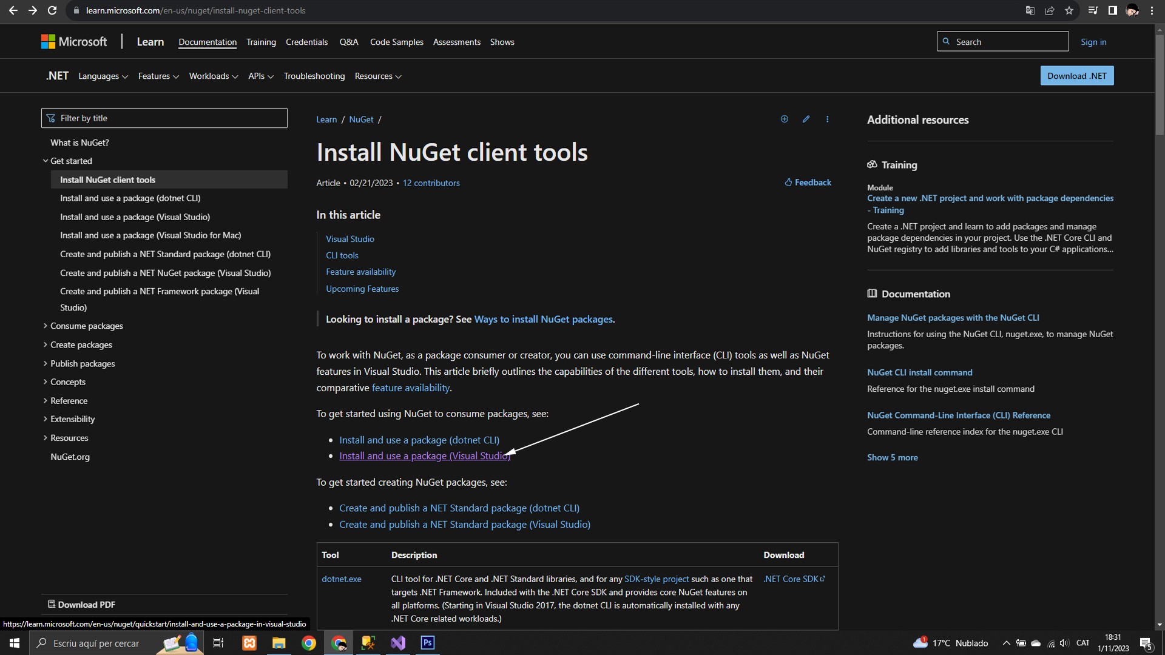Open the Workloads dropdown menu

coord(213,76)
